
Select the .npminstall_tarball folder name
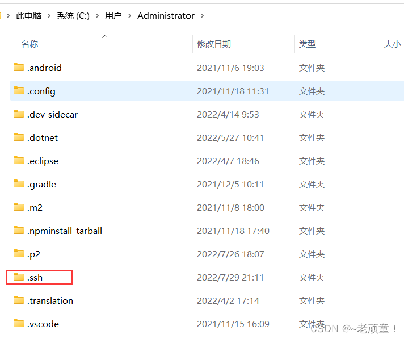65,231
